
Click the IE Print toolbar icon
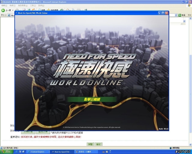click(73, 10)
